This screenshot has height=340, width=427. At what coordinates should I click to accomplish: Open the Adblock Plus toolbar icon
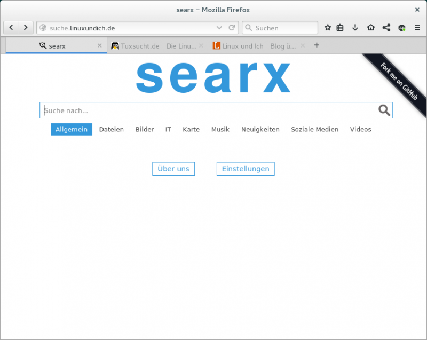[x=402, y=27]
